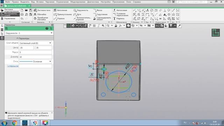Image resolution: width=224 pixels, height=126 pixels.
Task: Click the help question mark in Параметры panel
Action: point(47,28)
